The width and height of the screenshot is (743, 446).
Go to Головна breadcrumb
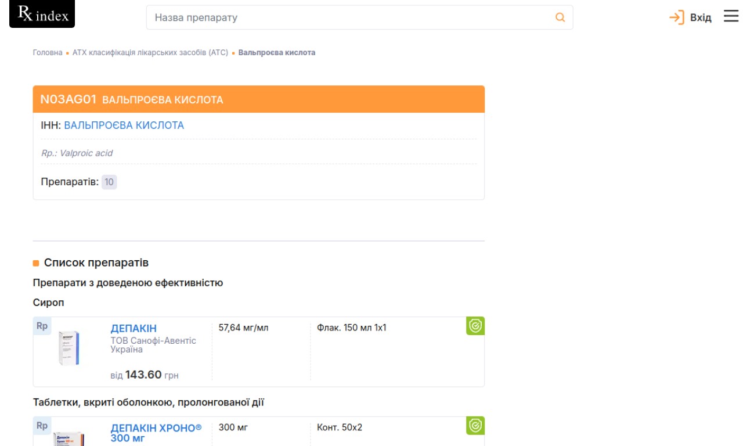[x=48, y=52]
